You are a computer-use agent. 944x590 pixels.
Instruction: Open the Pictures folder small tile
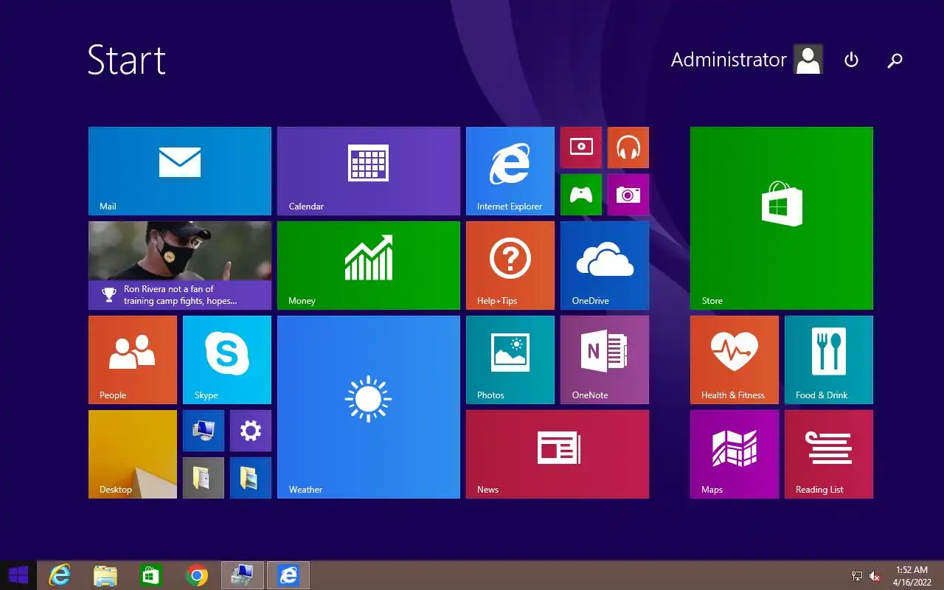click(251, 478)
